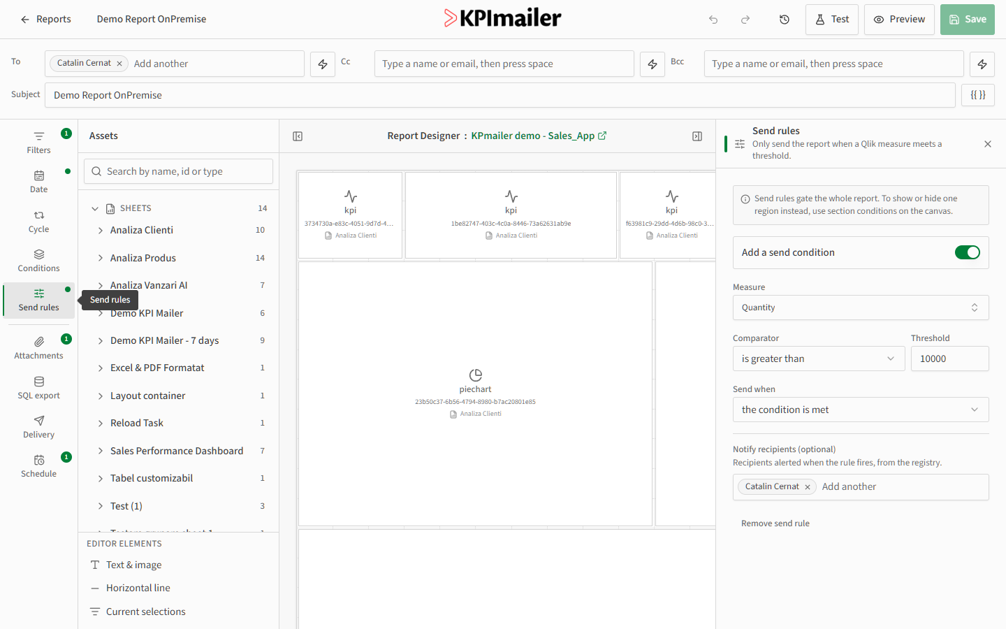Open Delivery in the sidebar
The height and width of the screenshot is (629, 1006).
pyautogui.click(x=39, y=427)
